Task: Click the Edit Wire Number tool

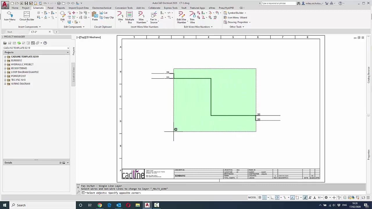Action: [x=181, y=17]
